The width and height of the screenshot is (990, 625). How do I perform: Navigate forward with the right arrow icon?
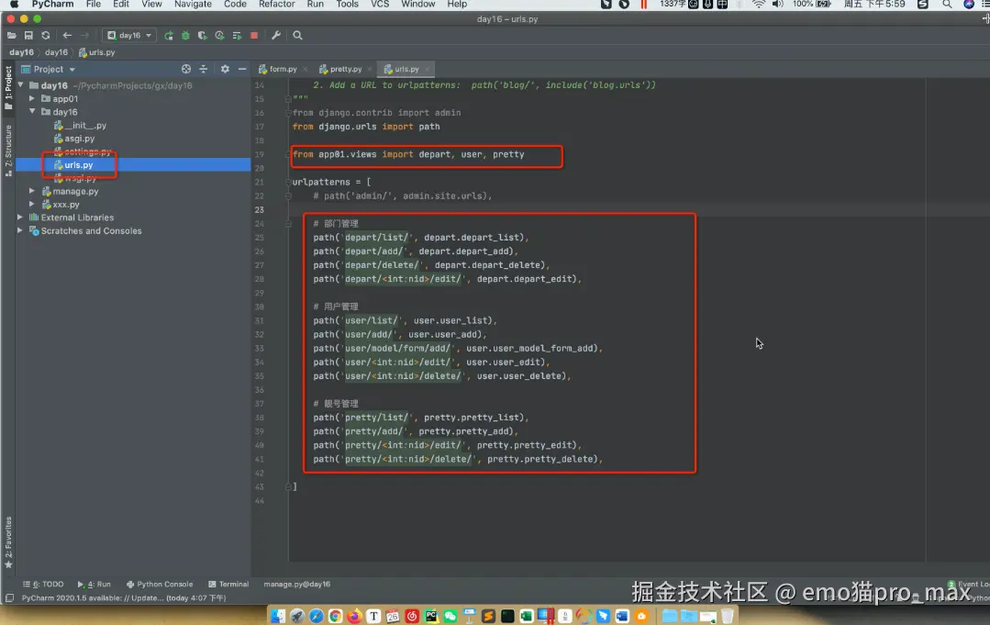[84, 36]
